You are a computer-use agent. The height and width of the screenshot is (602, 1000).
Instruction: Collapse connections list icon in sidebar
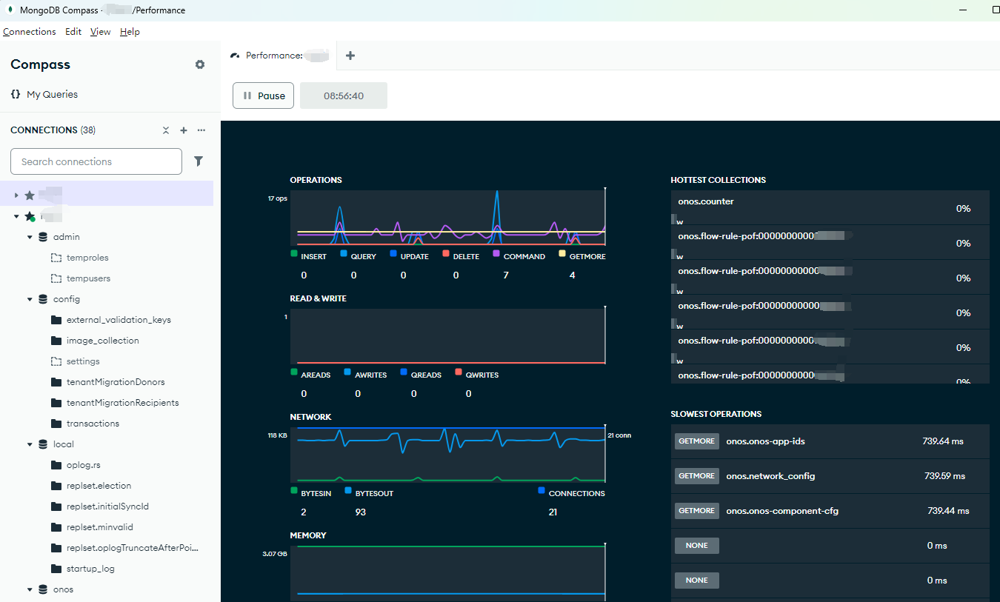click(166, 130)
